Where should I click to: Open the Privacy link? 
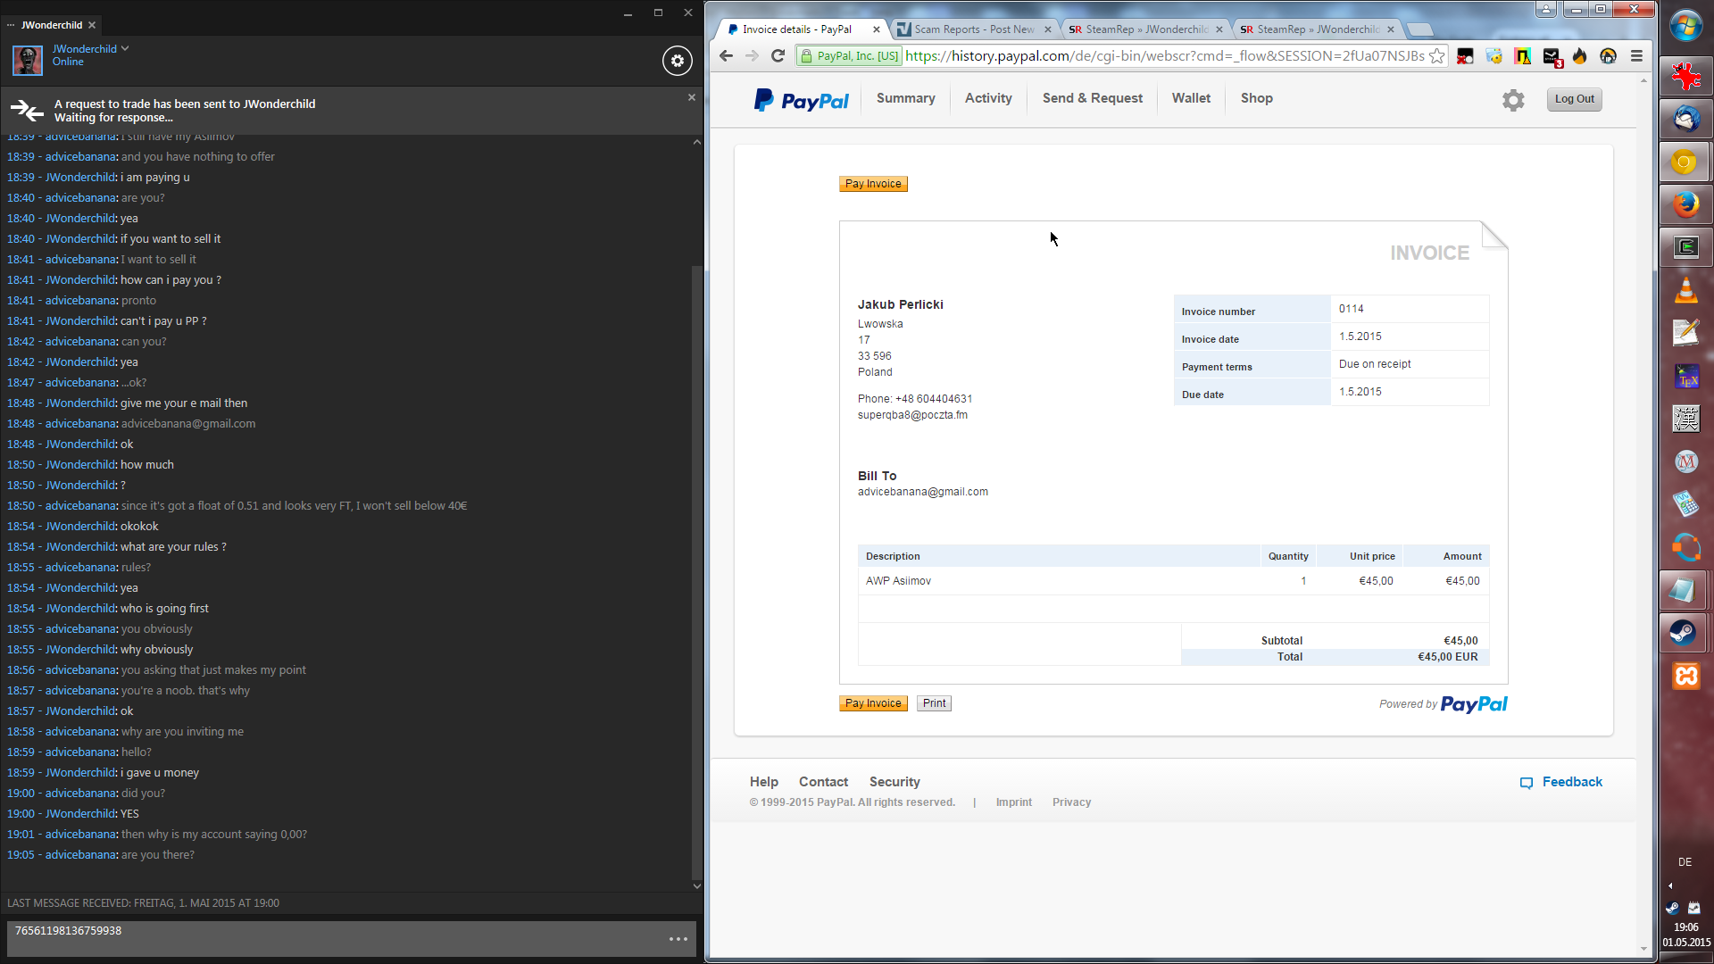point(1071,802)
